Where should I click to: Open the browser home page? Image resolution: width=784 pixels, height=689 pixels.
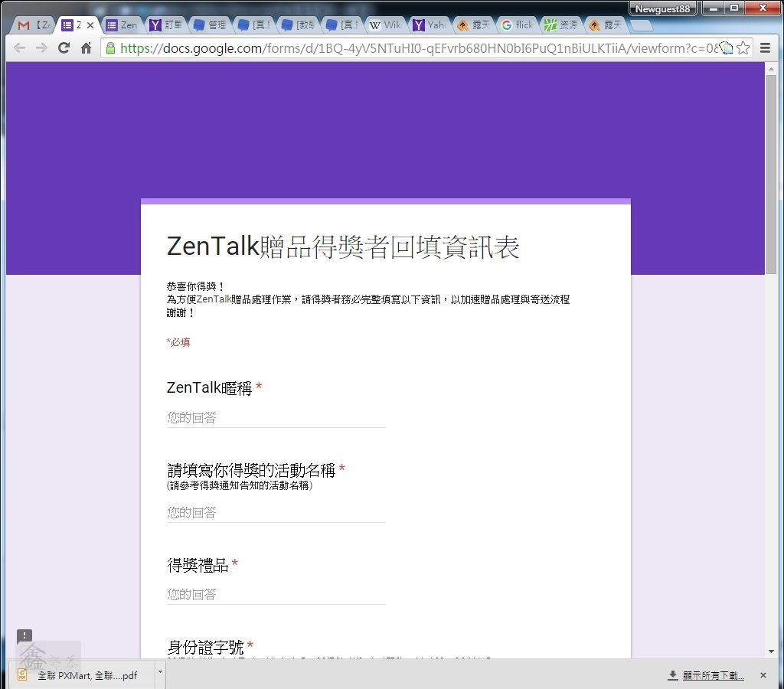[86, 48]
